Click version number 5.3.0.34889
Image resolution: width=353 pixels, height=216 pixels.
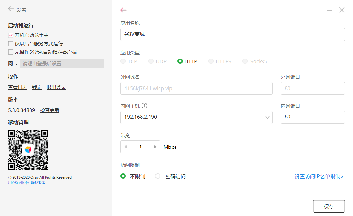coord(22,110)
